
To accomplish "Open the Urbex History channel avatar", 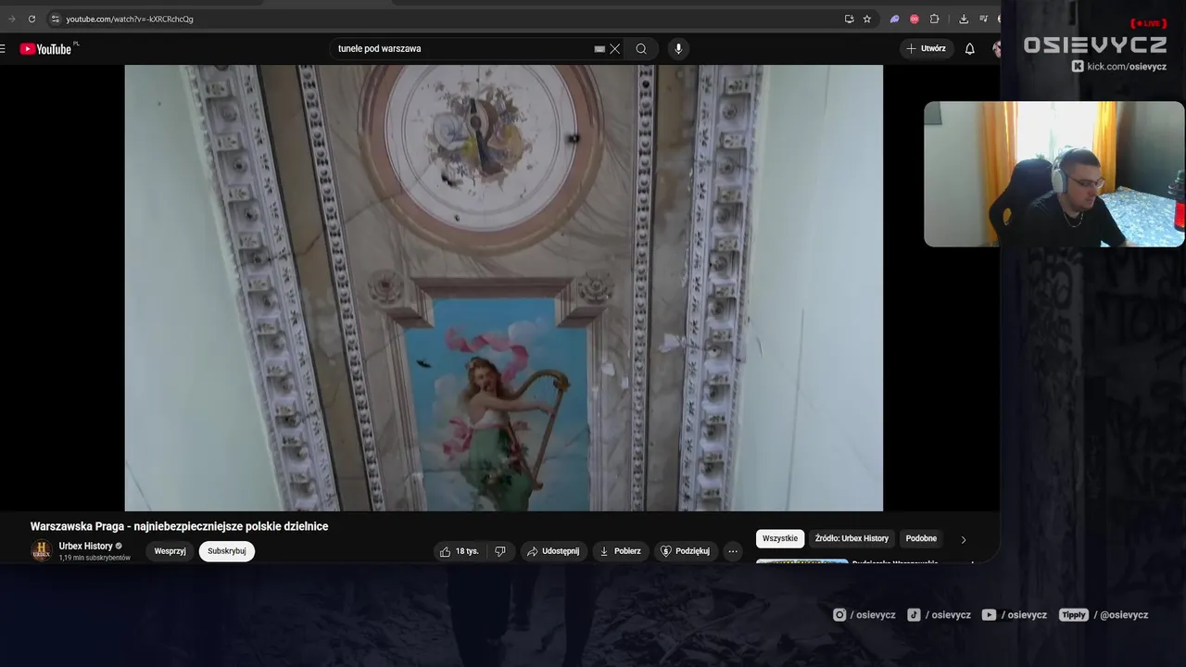I will pos(42,551).
